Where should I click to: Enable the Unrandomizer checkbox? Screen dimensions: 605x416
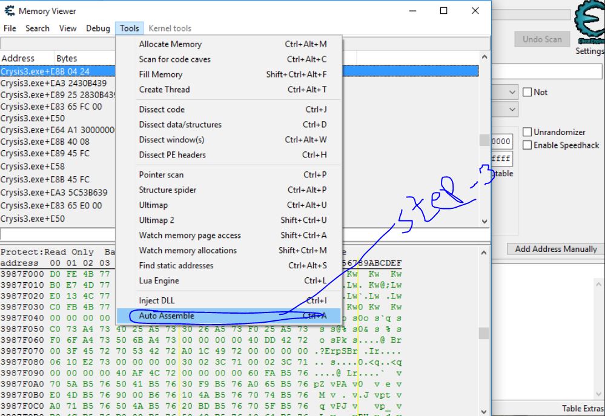527,131
